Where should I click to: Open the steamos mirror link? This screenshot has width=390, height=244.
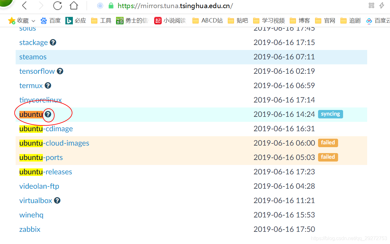(33, 57)
